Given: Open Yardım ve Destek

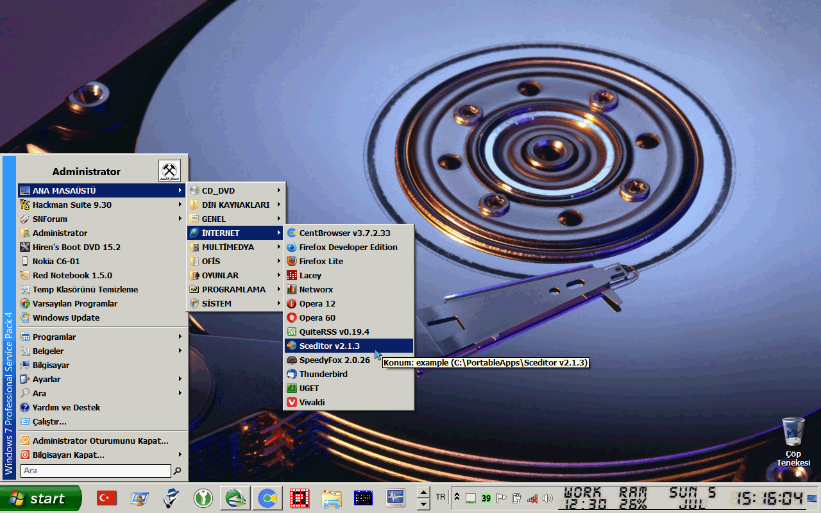Looking at the screenshot, I should pos(102,407).
